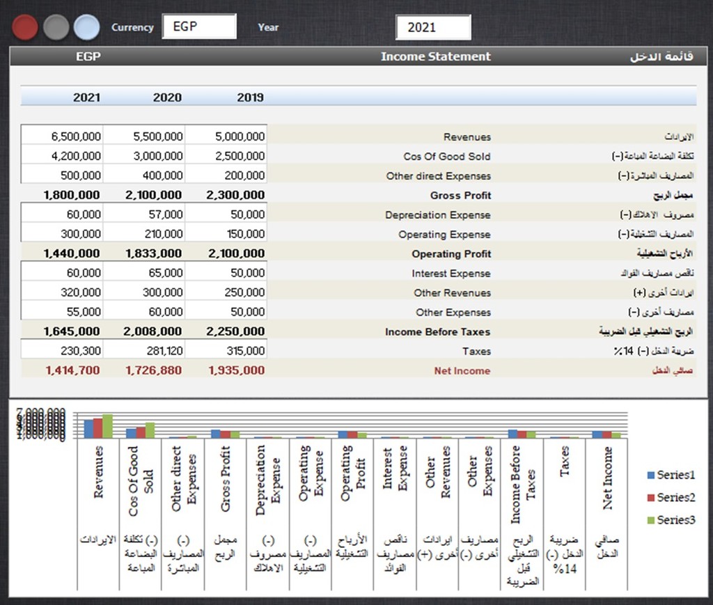Screen dimensions: 713x605
Task: Select the 2021 Revenues cell 6,500,000
Action: coord(62,136)
